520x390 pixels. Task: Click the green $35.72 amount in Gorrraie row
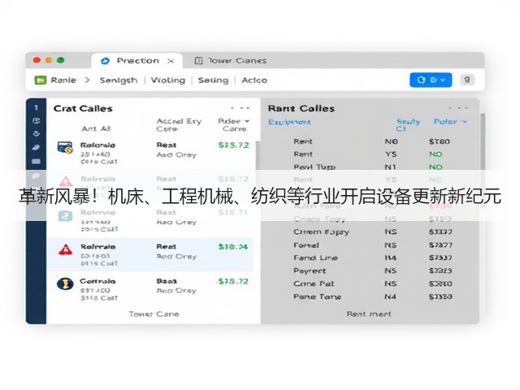[x=233, y=282]
